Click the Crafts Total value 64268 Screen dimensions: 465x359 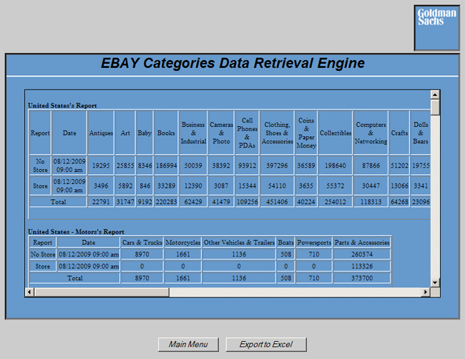click(x=399, y=201)
